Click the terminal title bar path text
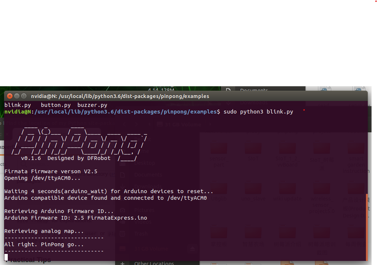 point(120,96)
